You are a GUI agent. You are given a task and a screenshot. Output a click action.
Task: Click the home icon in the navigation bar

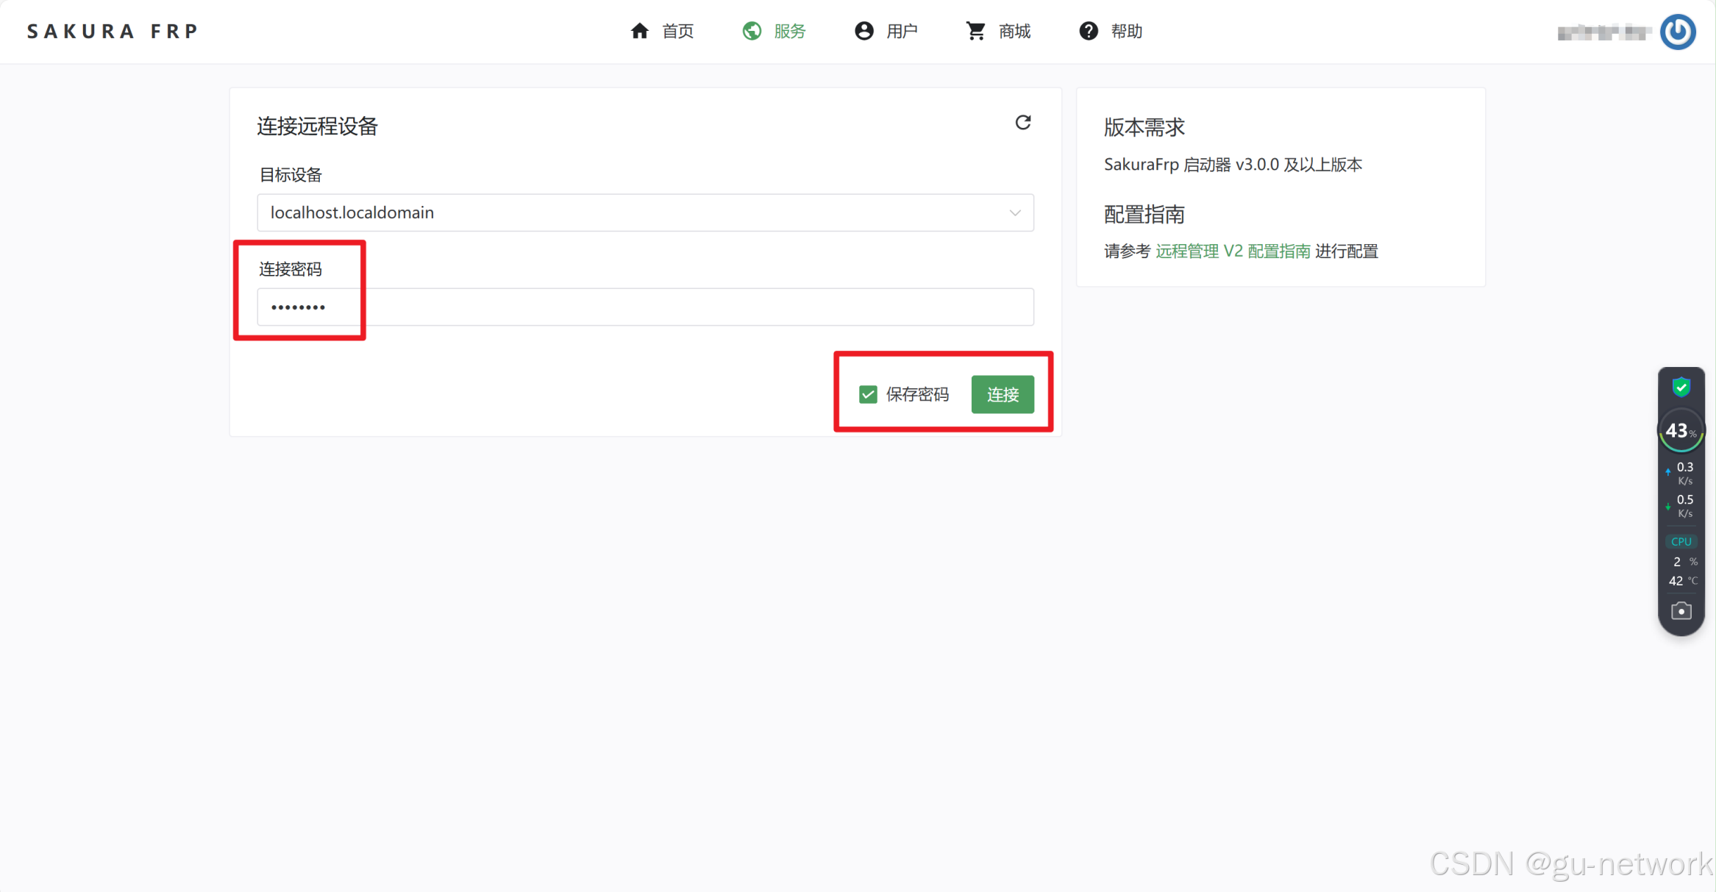639,31
